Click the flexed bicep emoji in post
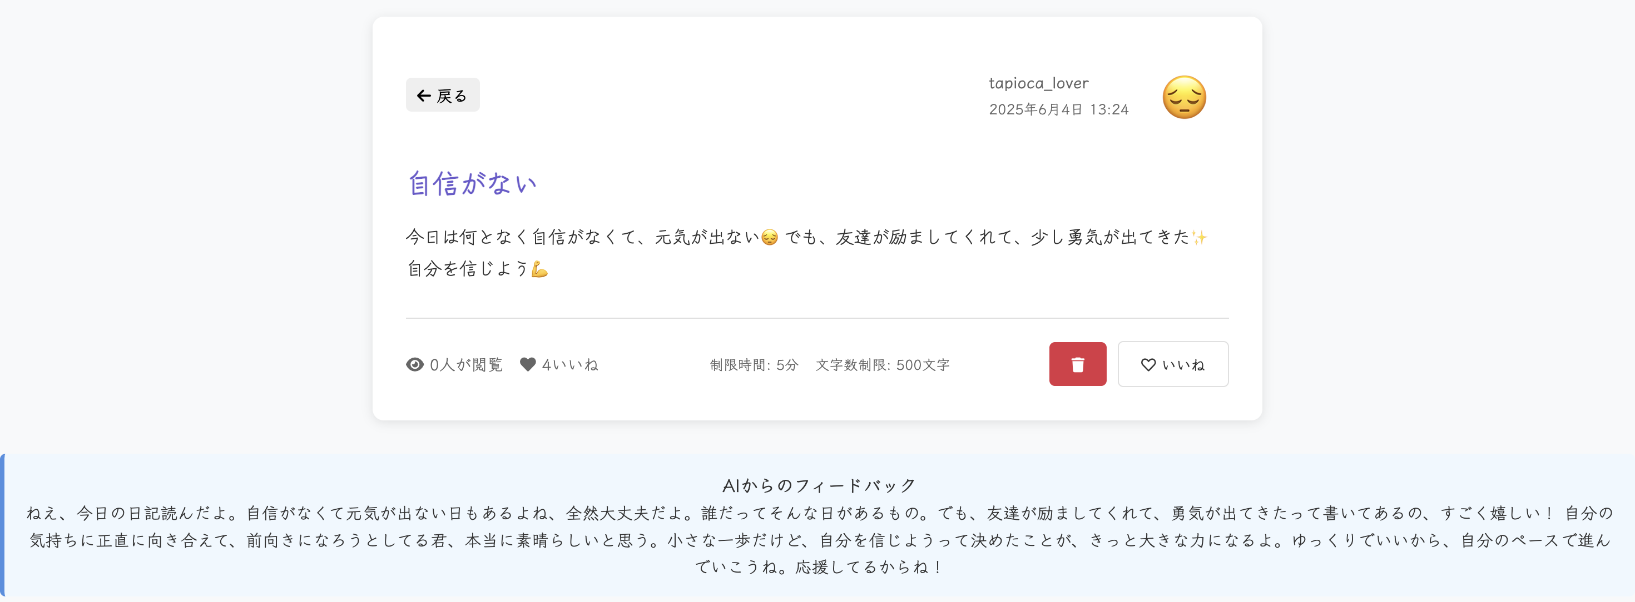The image size is (1635, 602). 539,269
